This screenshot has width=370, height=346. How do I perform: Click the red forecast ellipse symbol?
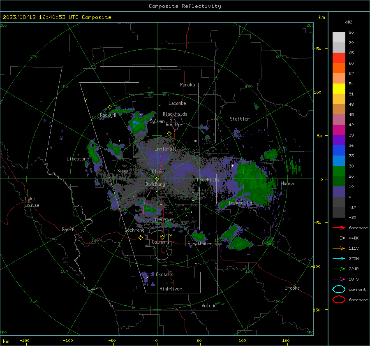[339, 300]
